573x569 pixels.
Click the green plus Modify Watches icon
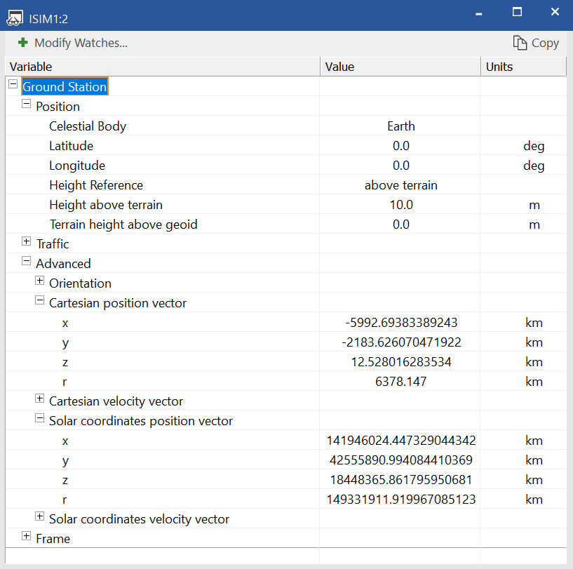click(23, 43)
